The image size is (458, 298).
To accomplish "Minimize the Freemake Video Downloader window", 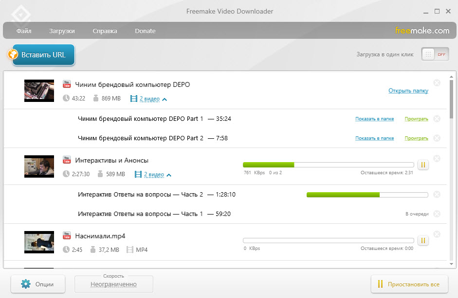I will coord(426,12).
